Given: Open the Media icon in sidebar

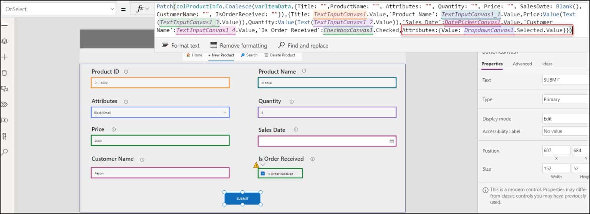Looking at the screenshot, I should [5, 89].
